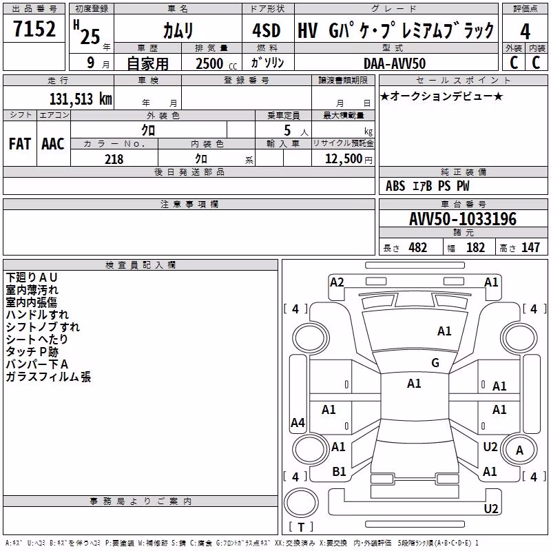Select the color number 218

pyautogui.click(x=114, y=159)
